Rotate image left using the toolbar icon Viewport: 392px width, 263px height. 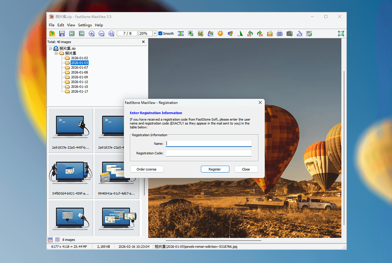(x=250, y=33)
